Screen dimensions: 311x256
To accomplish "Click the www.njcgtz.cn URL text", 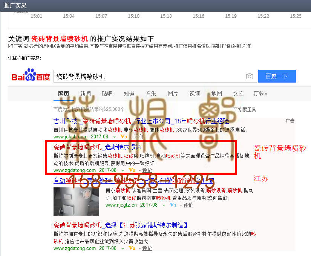I will [121, 205].
